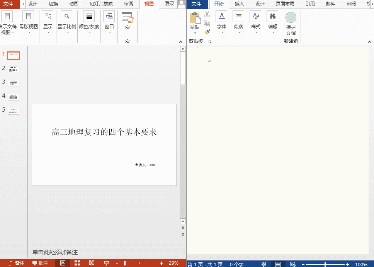Image resolution: width=374 pixels, height=267 pixels.
Task: Open PowerPoint 审阅 tab
Action: coord(129,4)
